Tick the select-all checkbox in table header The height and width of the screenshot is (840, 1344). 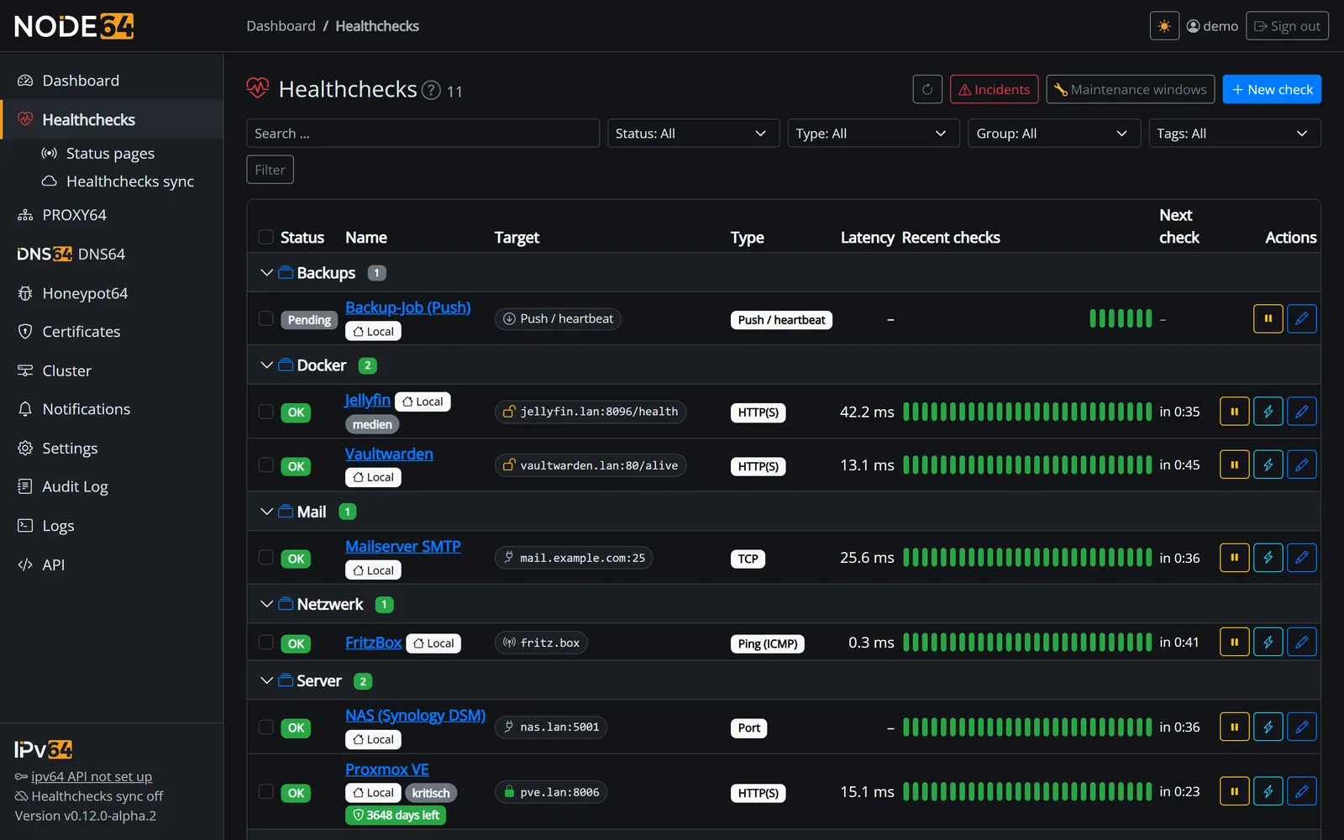tap(266, 238)
